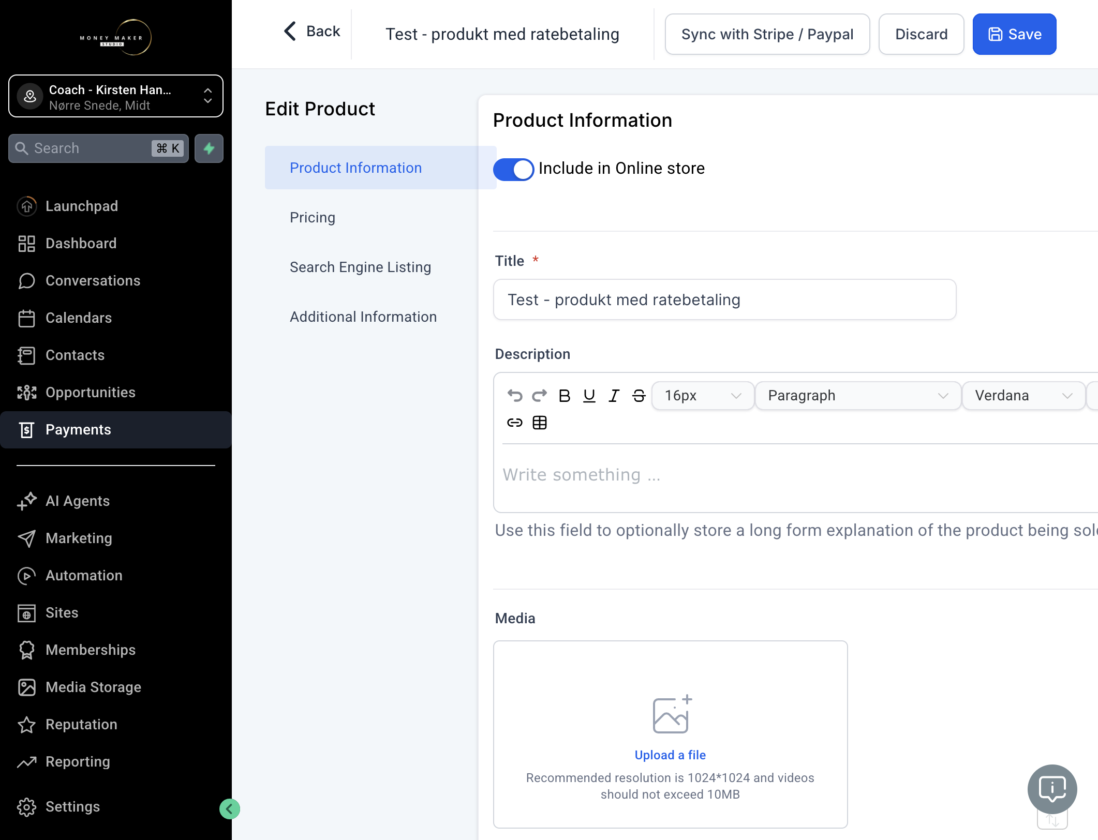Click the Discard button
This screenshot has width=1098, height=840.
(x=921, y=34)
